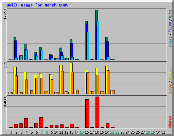Click the Files legend label
This screenshot has height=136, width=174.
tap(170, 27)
